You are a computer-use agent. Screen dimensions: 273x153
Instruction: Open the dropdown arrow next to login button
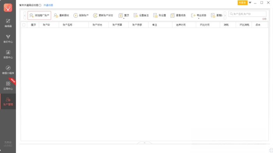tap(250, 3)
